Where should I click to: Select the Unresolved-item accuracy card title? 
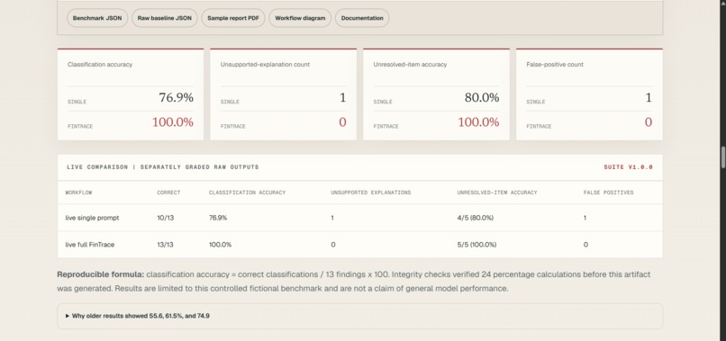coord(410,64)
